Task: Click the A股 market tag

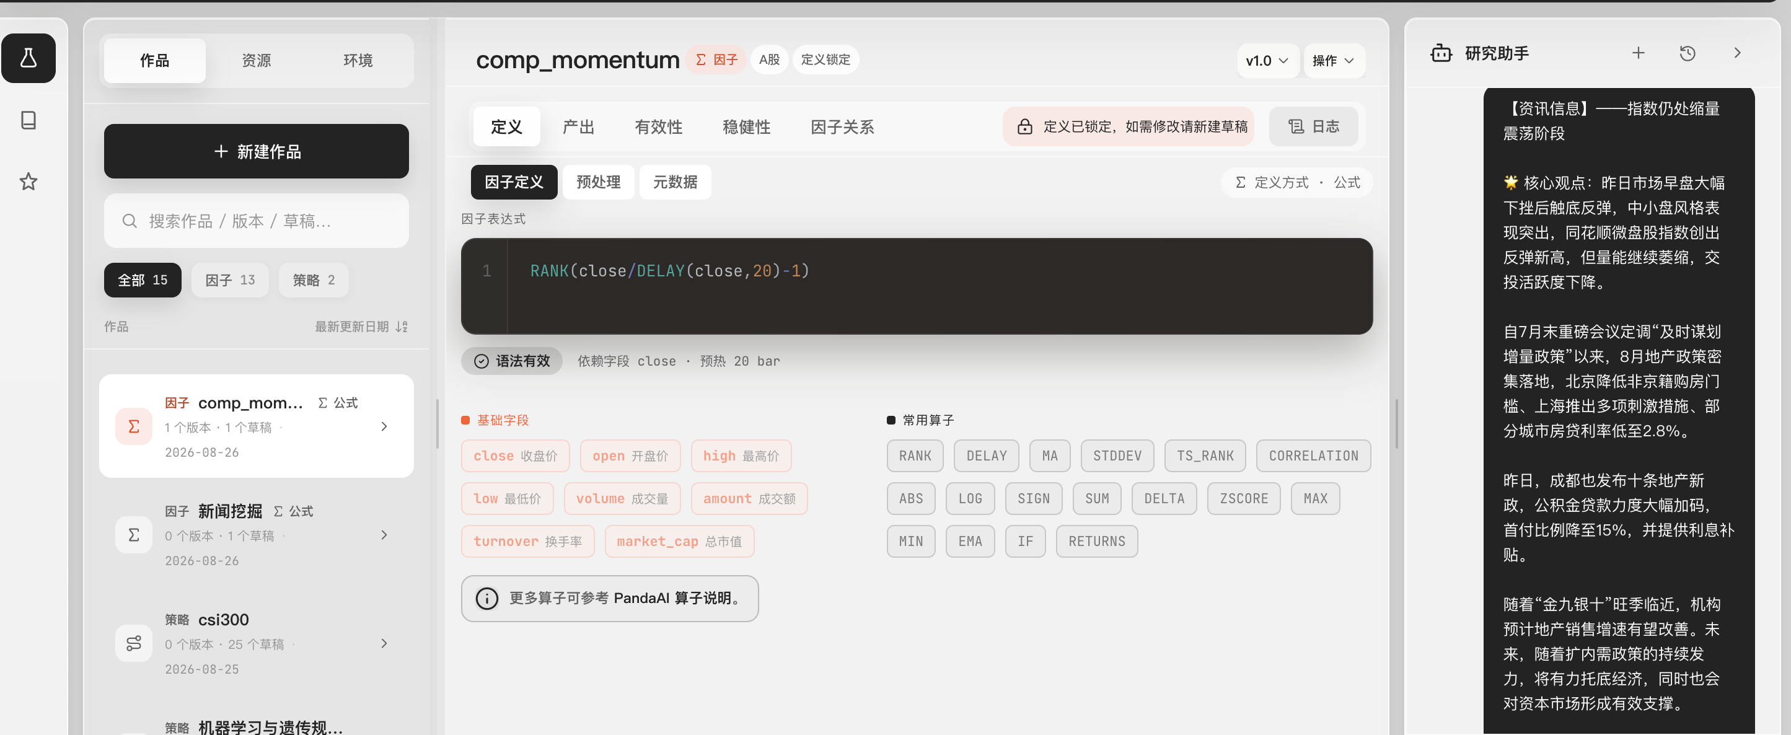Action: 769,59
